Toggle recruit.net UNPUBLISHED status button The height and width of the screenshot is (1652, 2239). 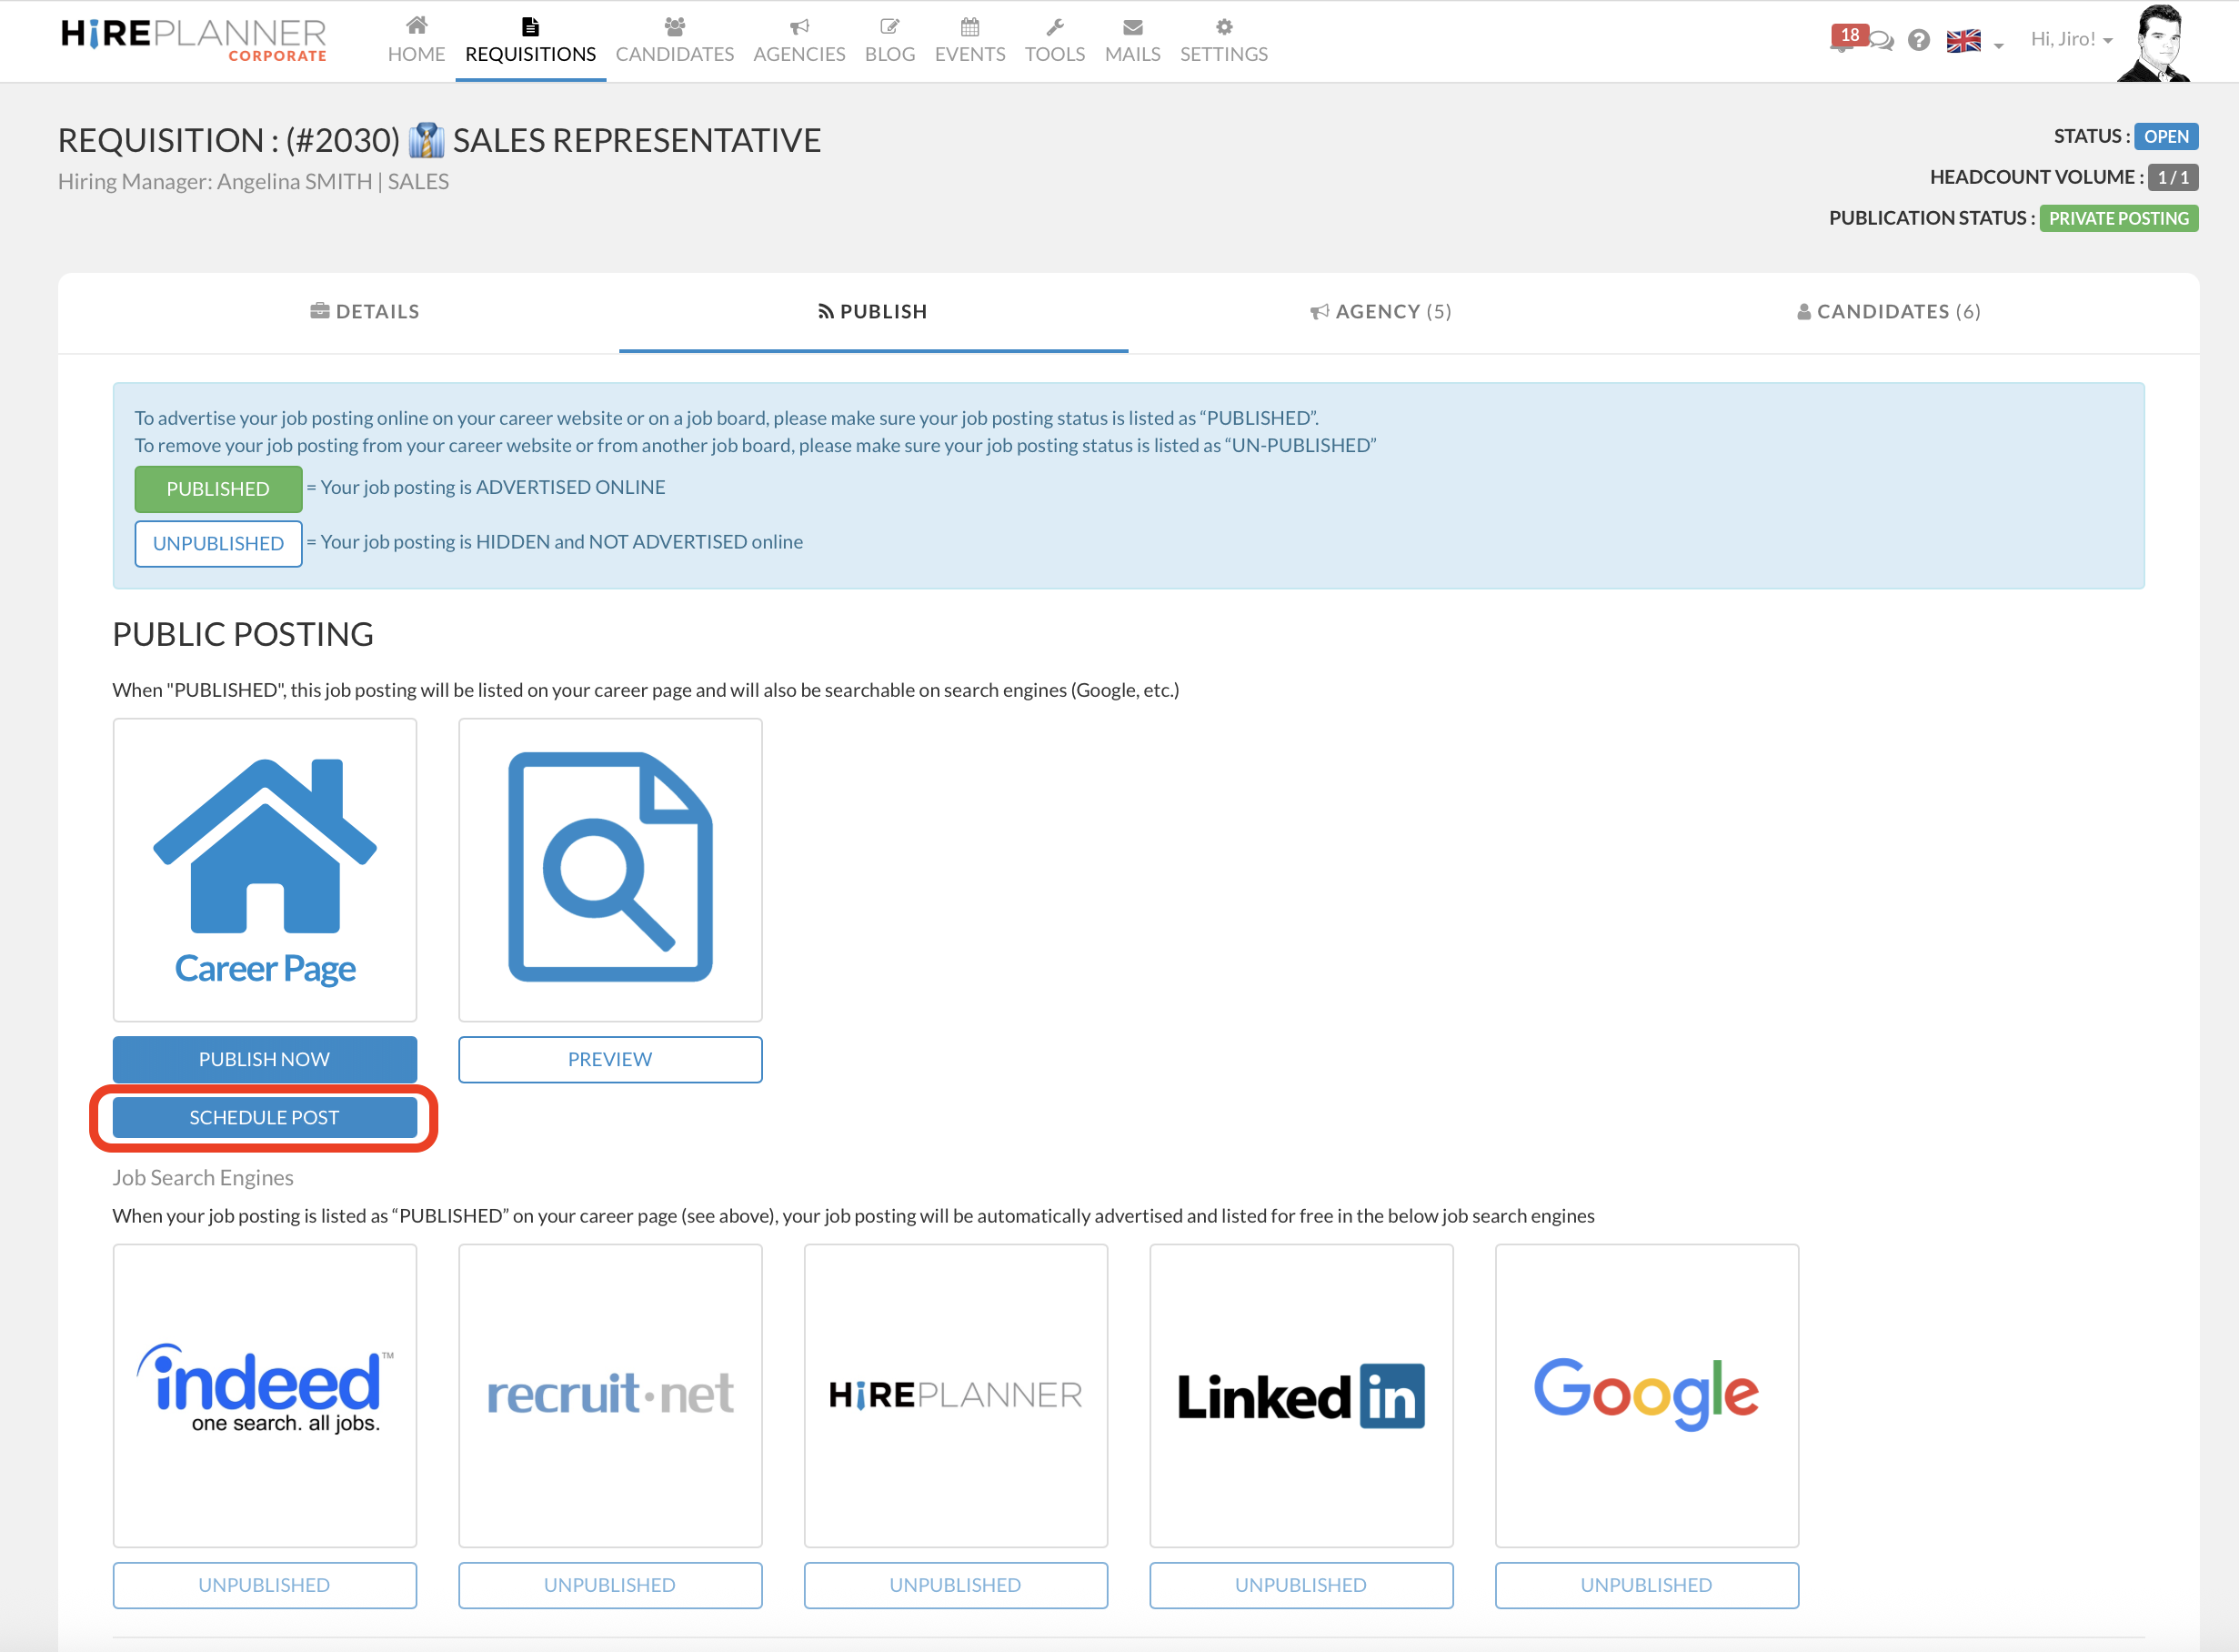[x=609, y=1584]
